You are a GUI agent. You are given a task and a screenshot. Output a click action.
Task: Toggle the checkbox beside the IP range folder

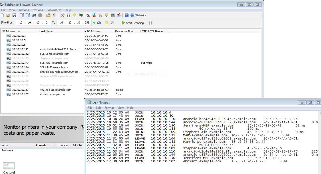pos(112,23)
